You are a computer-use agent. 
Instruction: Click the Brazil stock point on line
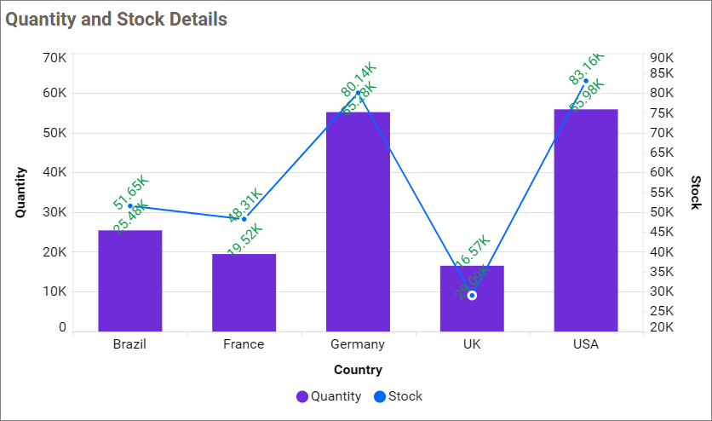pyautogui.click(x=130, y=206)
